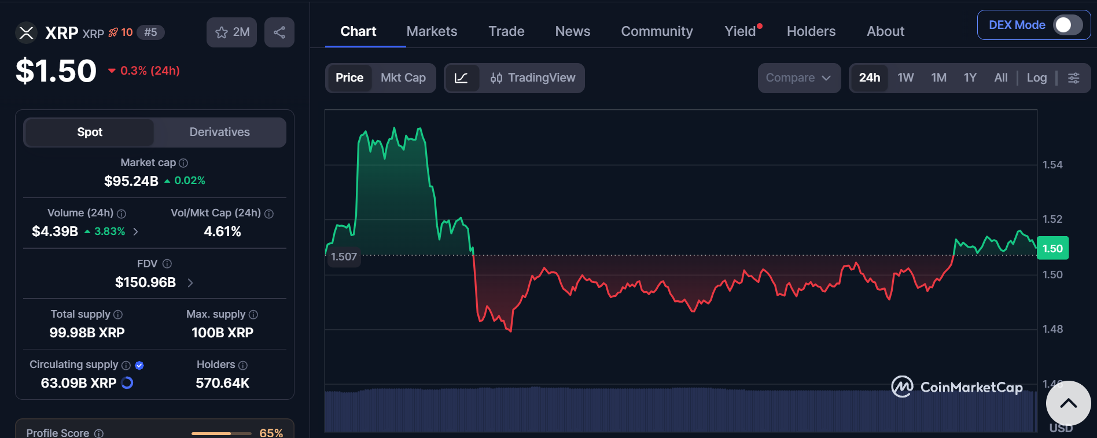Set chart range to 1Y
This screenshot has width=1097, height=438.
point(970,78)
